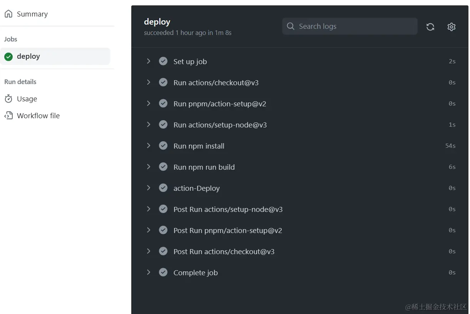Open the log settings gear icon

452,27
